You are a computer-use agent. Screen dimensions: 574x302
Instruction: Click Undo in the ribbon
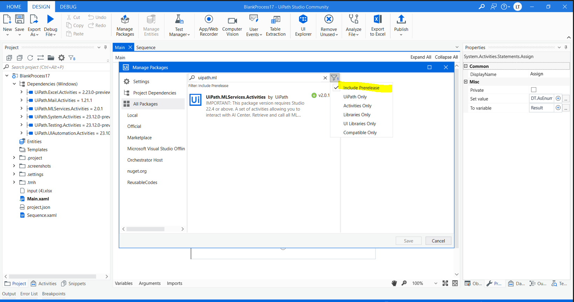click(97, 17)
